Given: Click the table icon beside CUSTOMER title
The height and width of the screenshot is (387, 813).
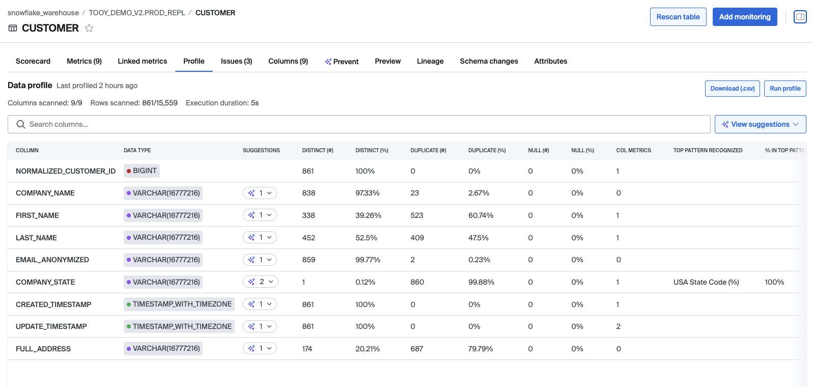Looking at the screenshot, I should coord(13,28).
